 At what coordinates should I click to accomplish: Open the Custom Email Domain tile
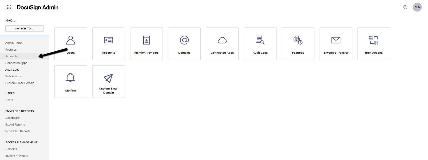point(109,82)
